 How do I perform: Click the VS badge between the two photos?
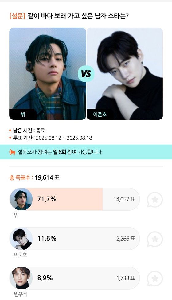pos(86,74)
